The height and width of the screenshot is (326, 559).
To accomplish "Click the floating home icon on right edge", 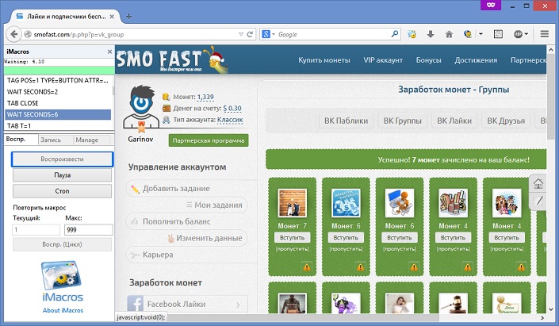I will 538,184.
